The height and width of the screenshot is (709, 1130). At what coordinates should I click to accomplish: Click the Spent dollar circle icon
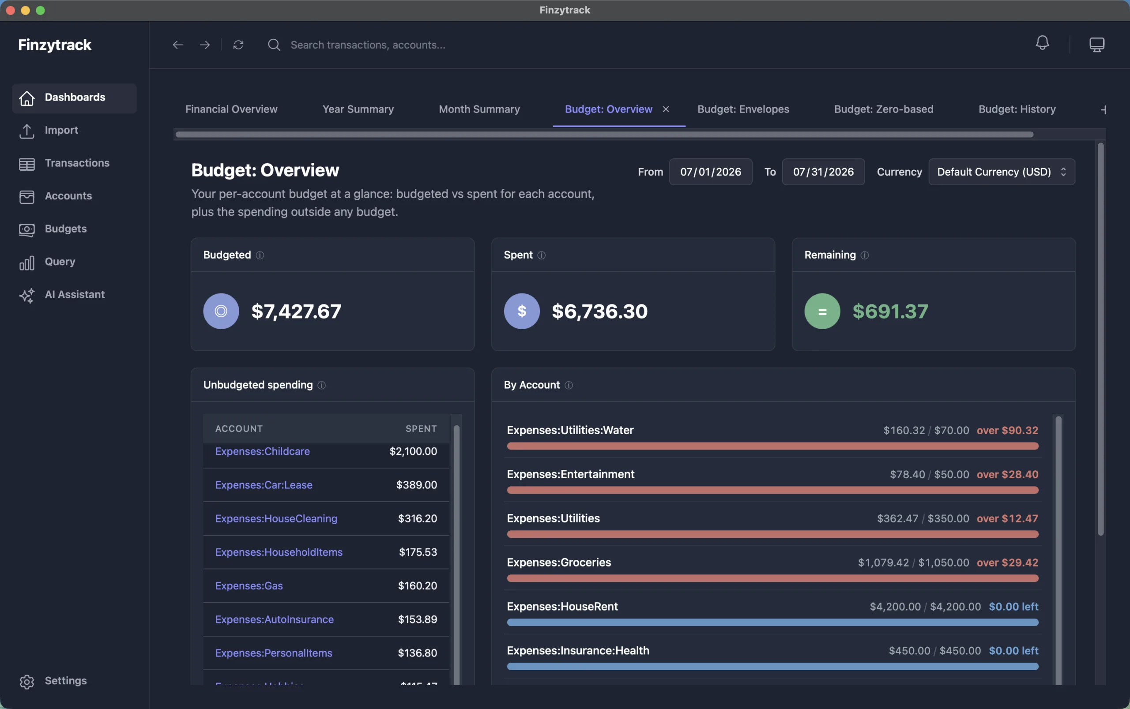point(522,311)
